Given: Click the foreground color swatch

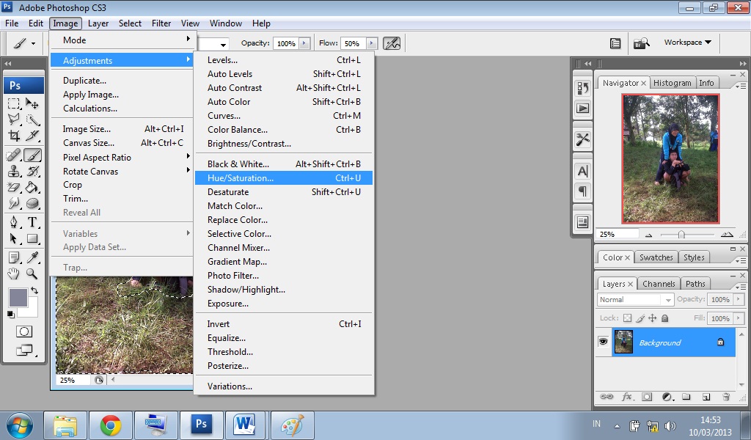Looking at the screenshot, I should tap(18, 297).
